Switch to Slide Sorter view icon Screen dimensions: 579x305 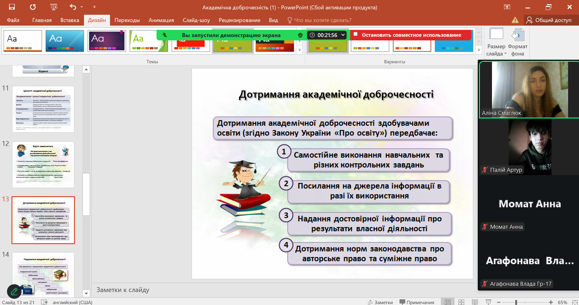coord(461,302)
